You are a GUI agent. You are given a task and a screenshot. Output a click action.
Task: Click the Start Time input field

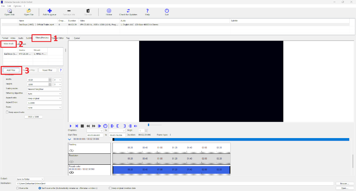coord(95,135)
